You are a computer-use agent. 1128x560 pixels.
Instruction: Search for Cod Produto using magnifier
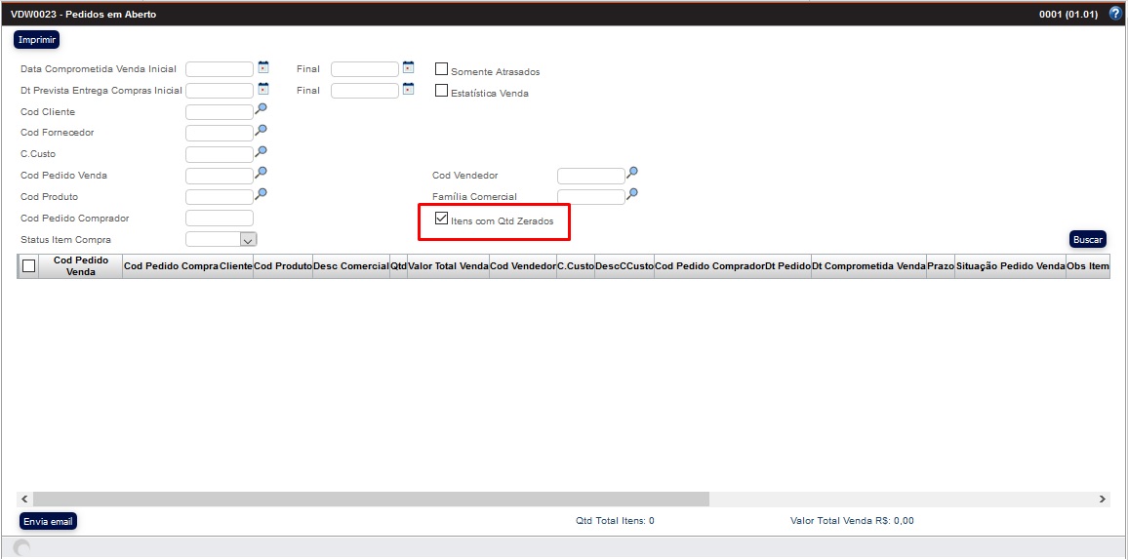click(261, 195)
